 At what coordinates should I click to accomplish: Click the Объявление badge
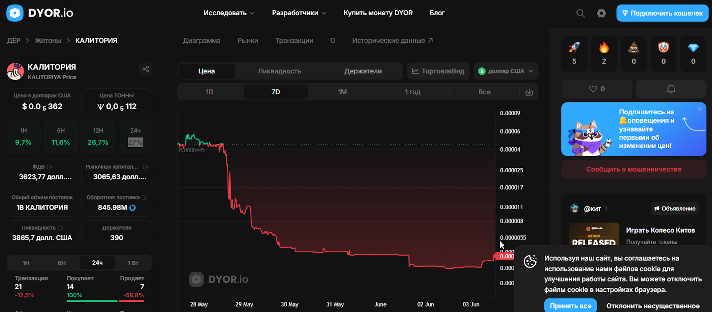(x=675, y=209)
